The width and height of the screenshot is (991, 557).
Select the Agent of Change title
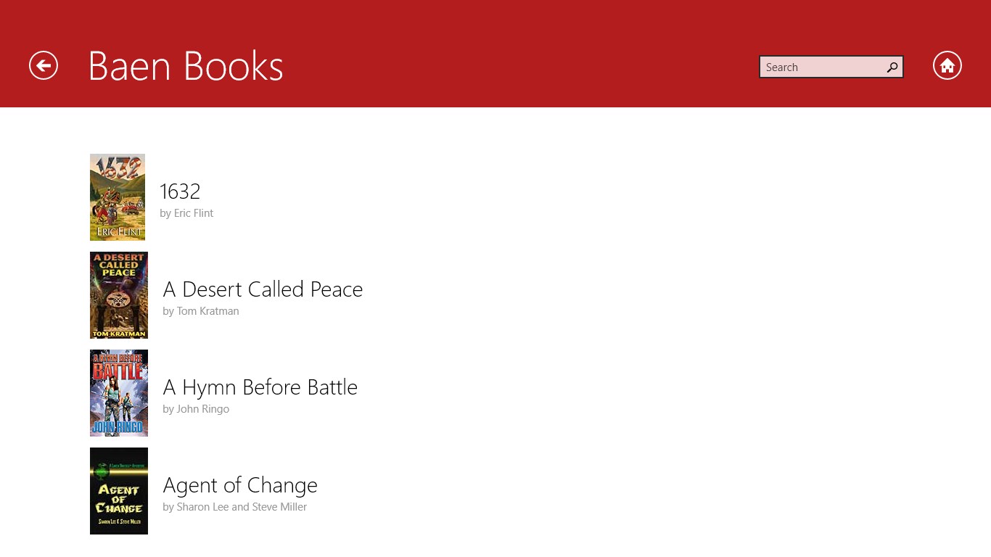click(240, 485)
